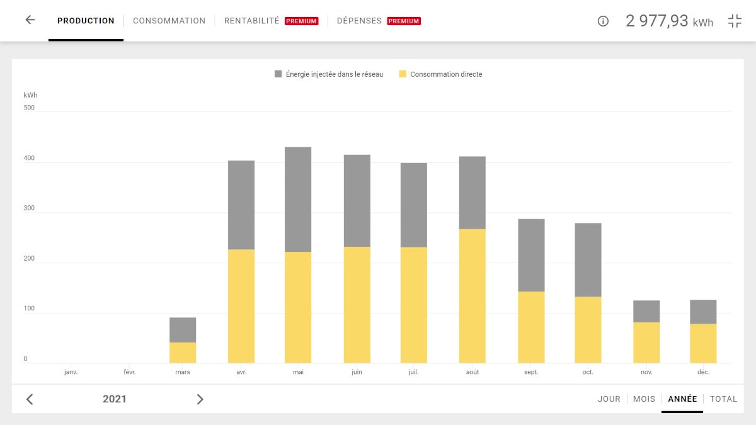The width and height of the screenshot is (756, 425).
Task: Open the info icon next to total kWh
Action: [603, 21]
